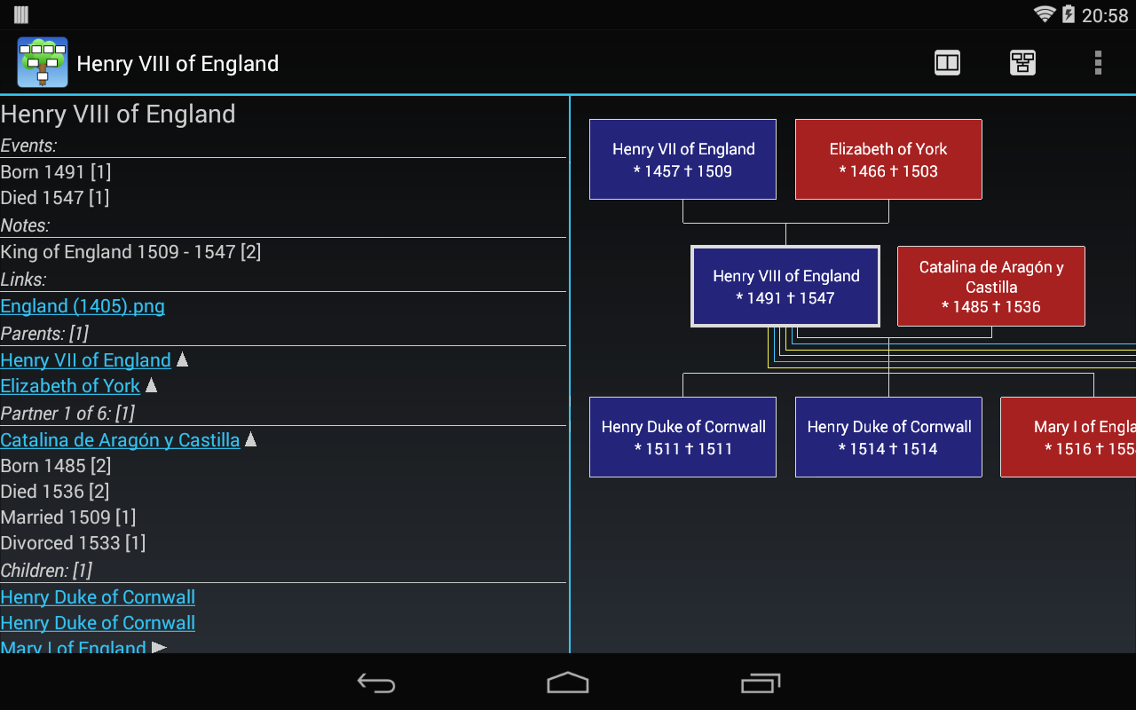1136x710 pixels.
Task: Tap the battery icon in the status bar
Action: [x=1069, y=15]
